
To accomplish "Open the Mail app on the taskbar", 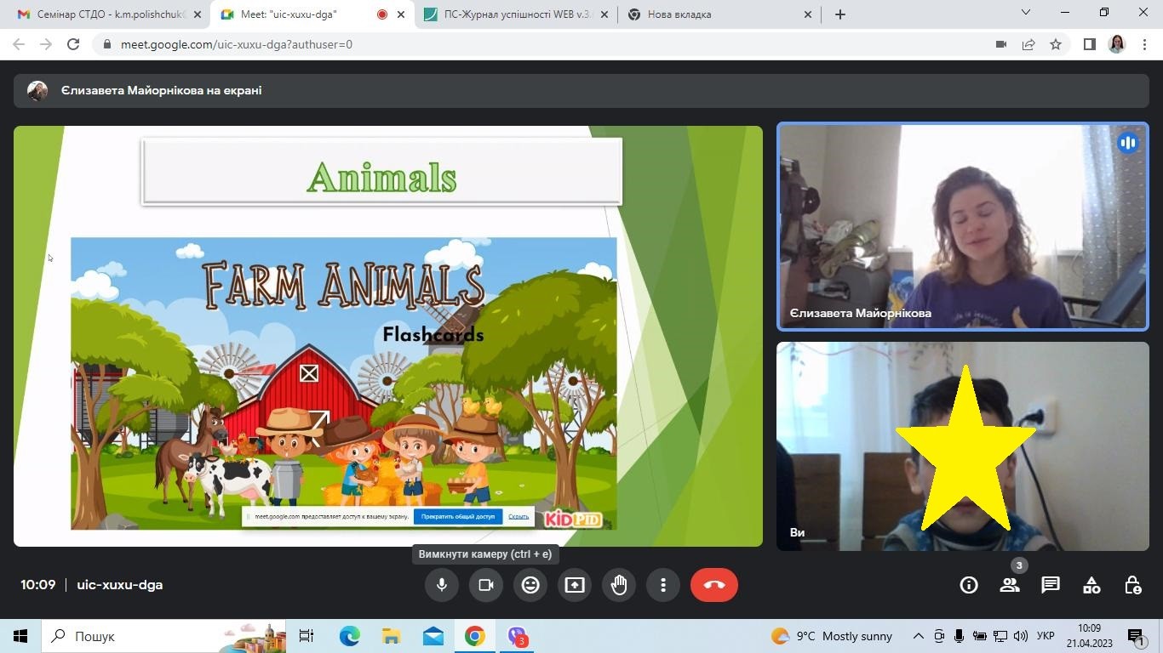I will 433,636.
